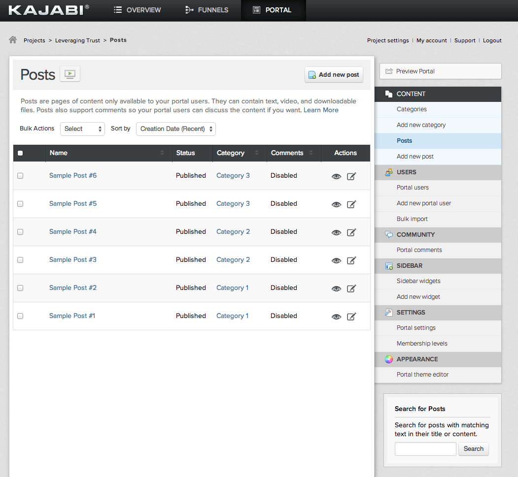Screen dimensions: 518x477
Task: Open Portal theme editor under Appearance
Action: pos(422,375)
